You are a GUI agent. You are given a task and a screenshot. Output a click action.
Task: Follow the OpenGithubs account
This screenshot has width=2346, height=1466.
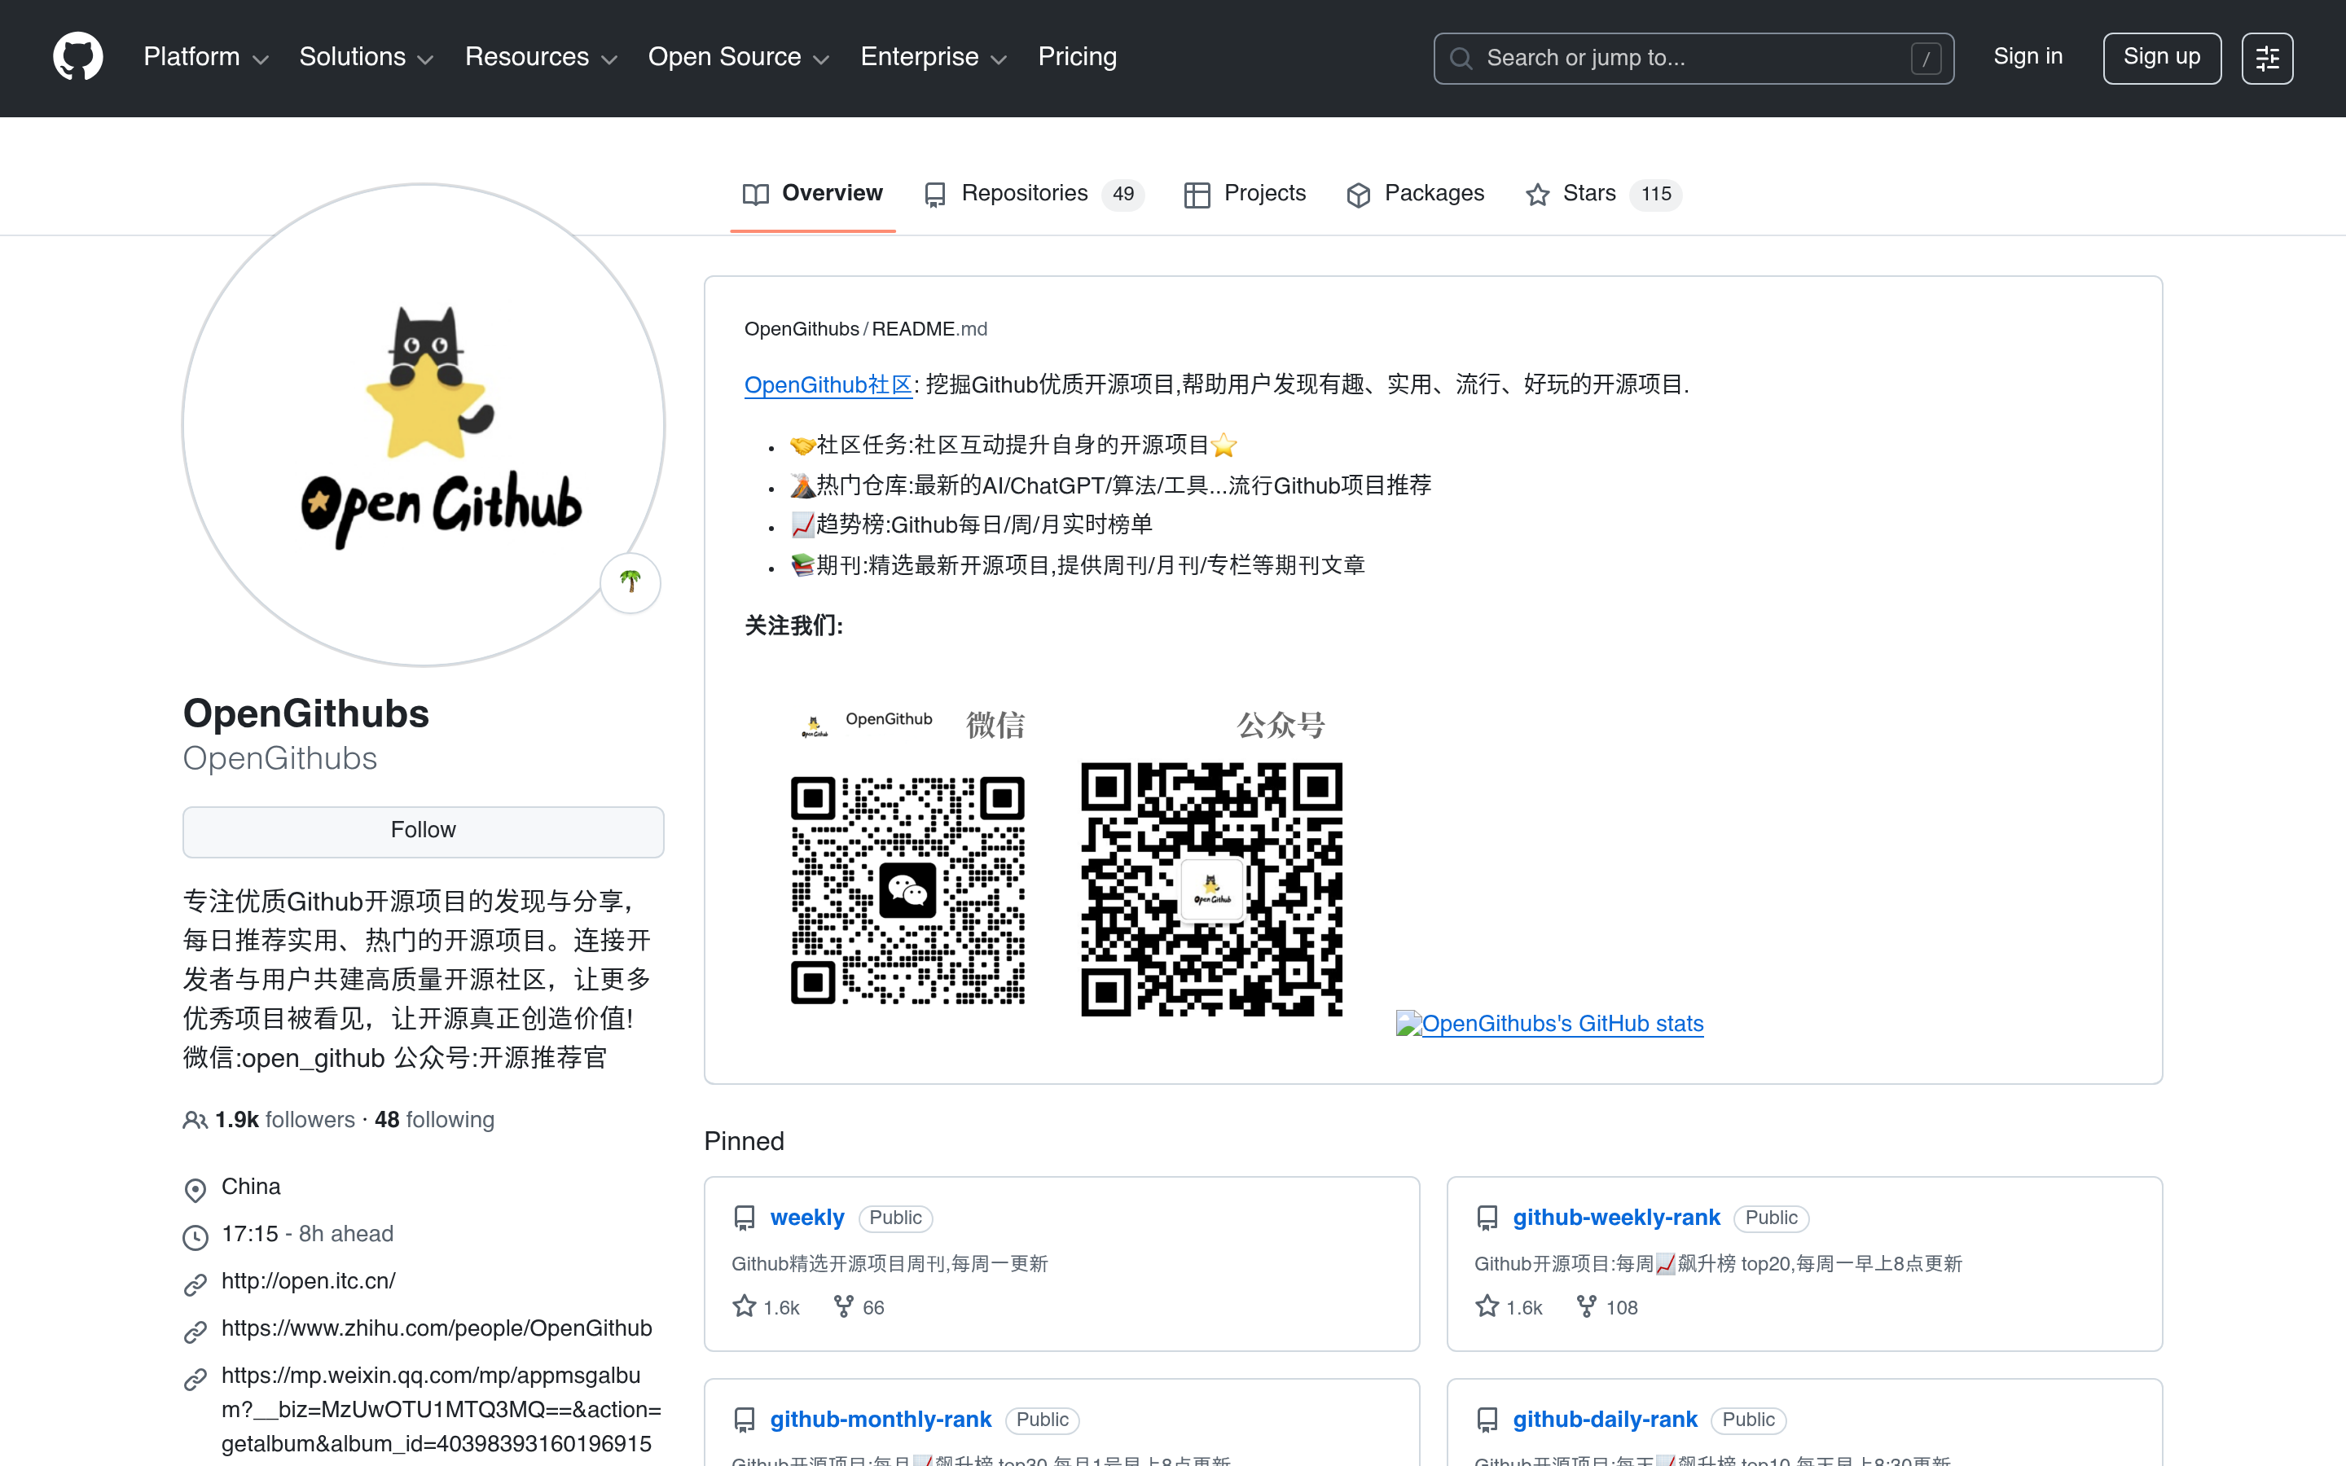tap(424, 831)
